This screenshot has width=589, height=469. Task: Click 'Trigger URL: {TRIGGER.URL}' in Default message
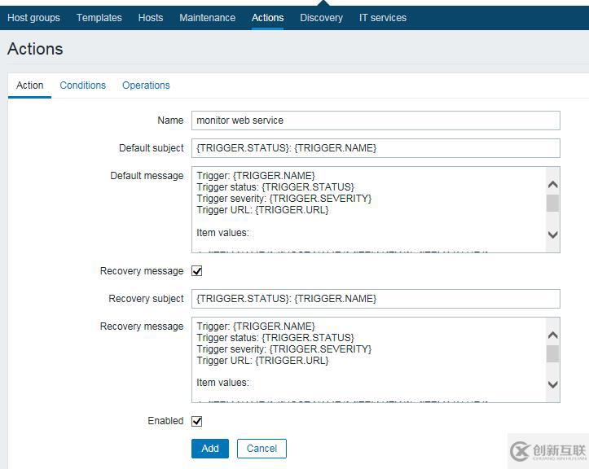[262, 210]
